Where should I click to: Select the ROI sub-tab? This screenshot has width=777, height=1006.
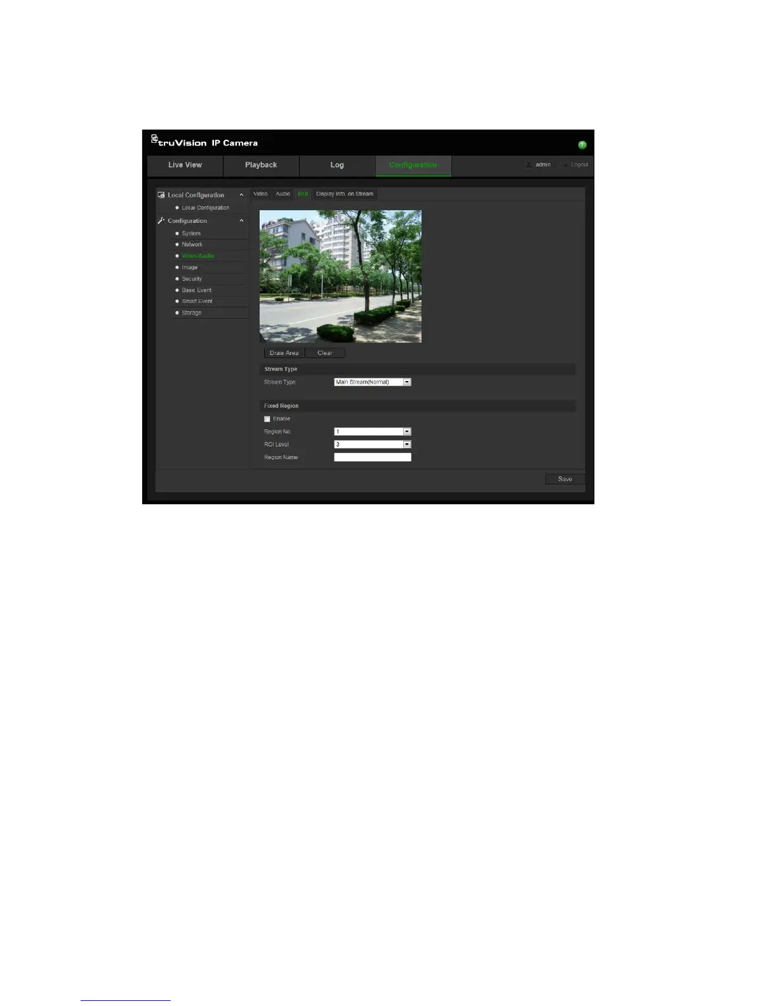point(303,194)
